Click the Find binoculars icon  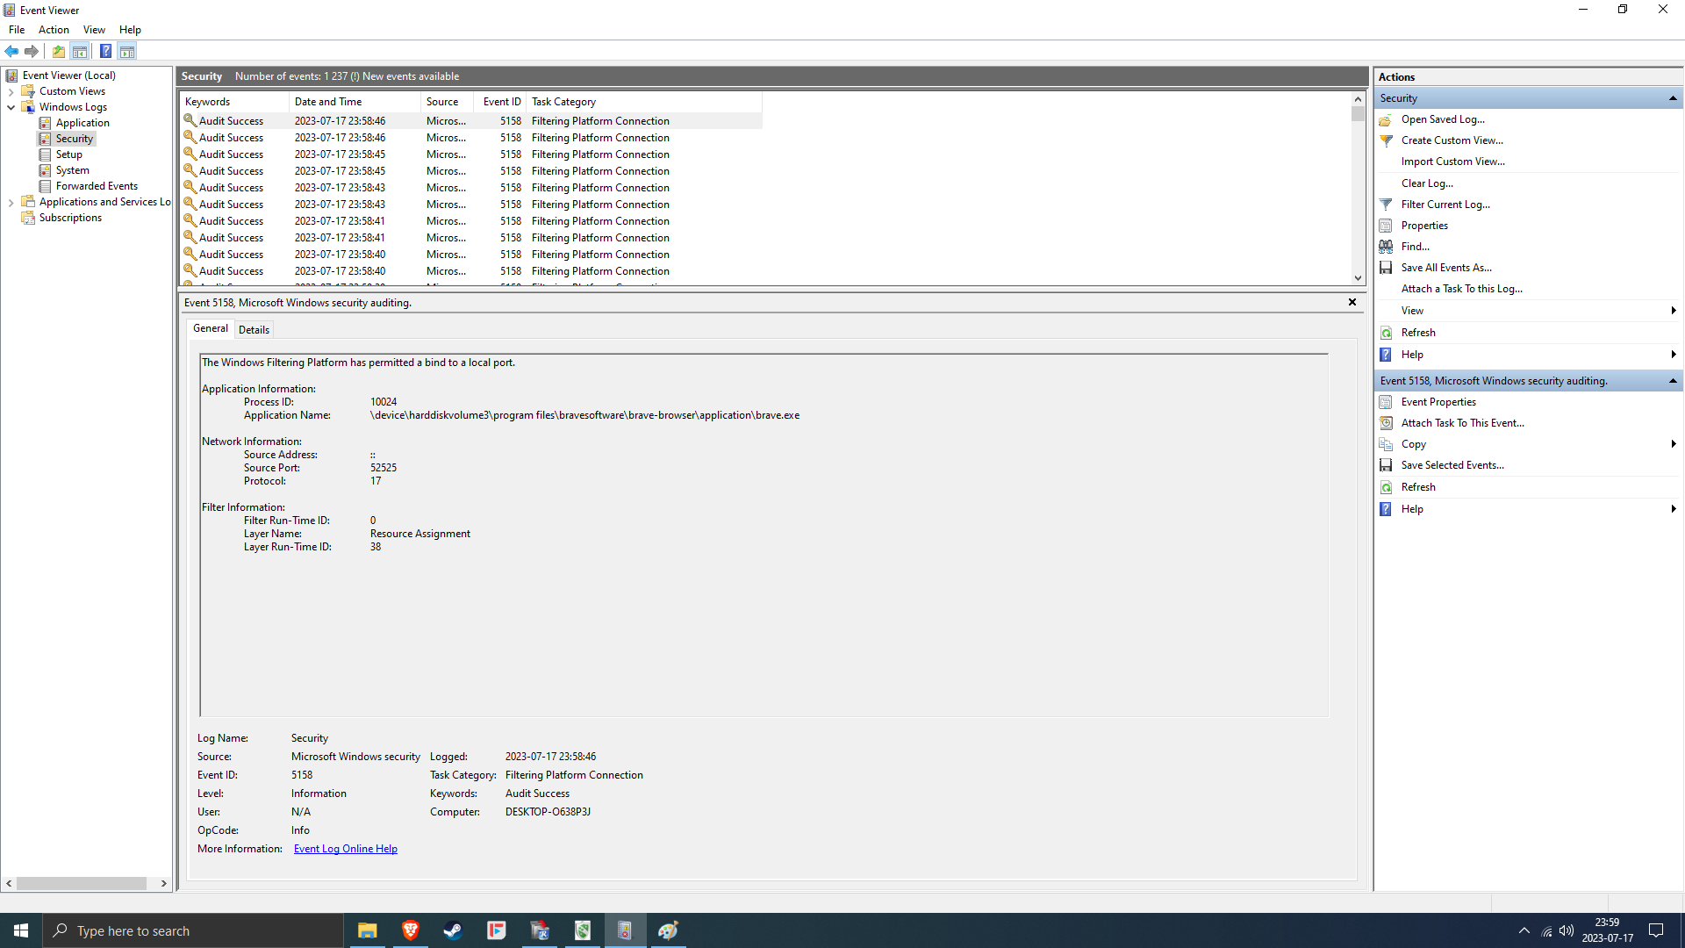[x=1386, y=247]
